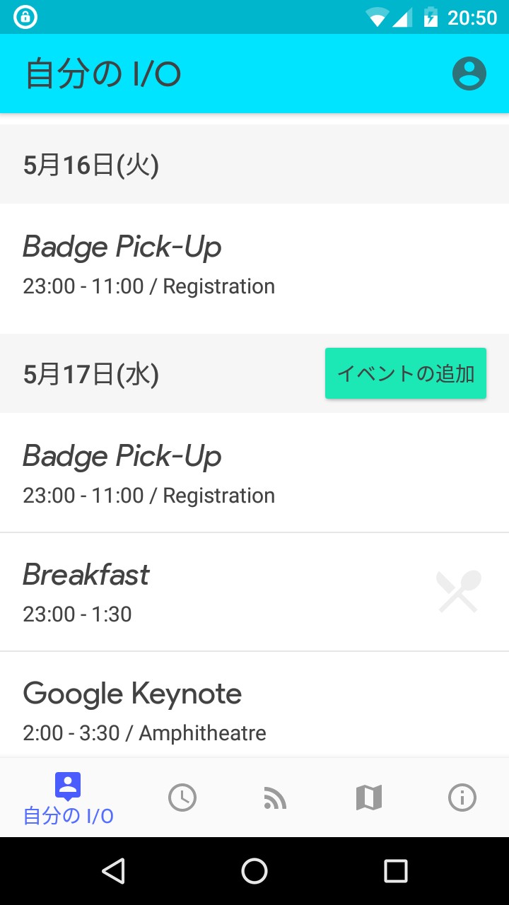Tap the イベントの追加 button
This screenshot has height=905, width=509.
point(406,373)
